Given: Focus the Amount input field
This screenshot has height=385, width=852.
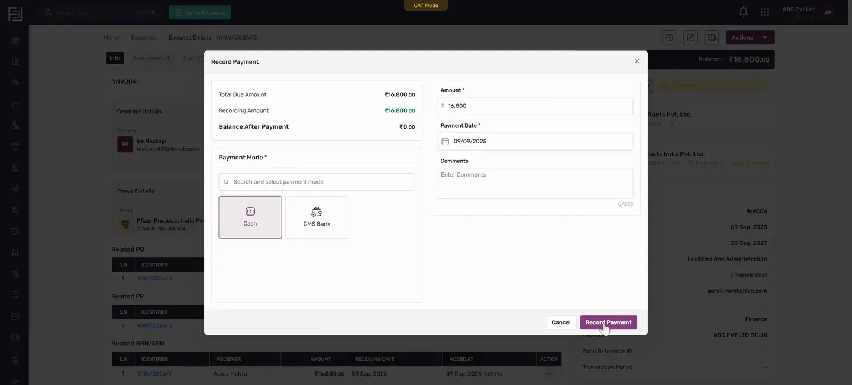Looking at the screenshot, I should coord(535,106).
